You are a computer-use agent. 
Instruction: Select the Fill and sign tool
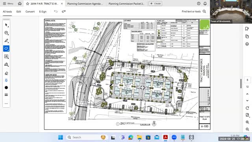point(6,64)
